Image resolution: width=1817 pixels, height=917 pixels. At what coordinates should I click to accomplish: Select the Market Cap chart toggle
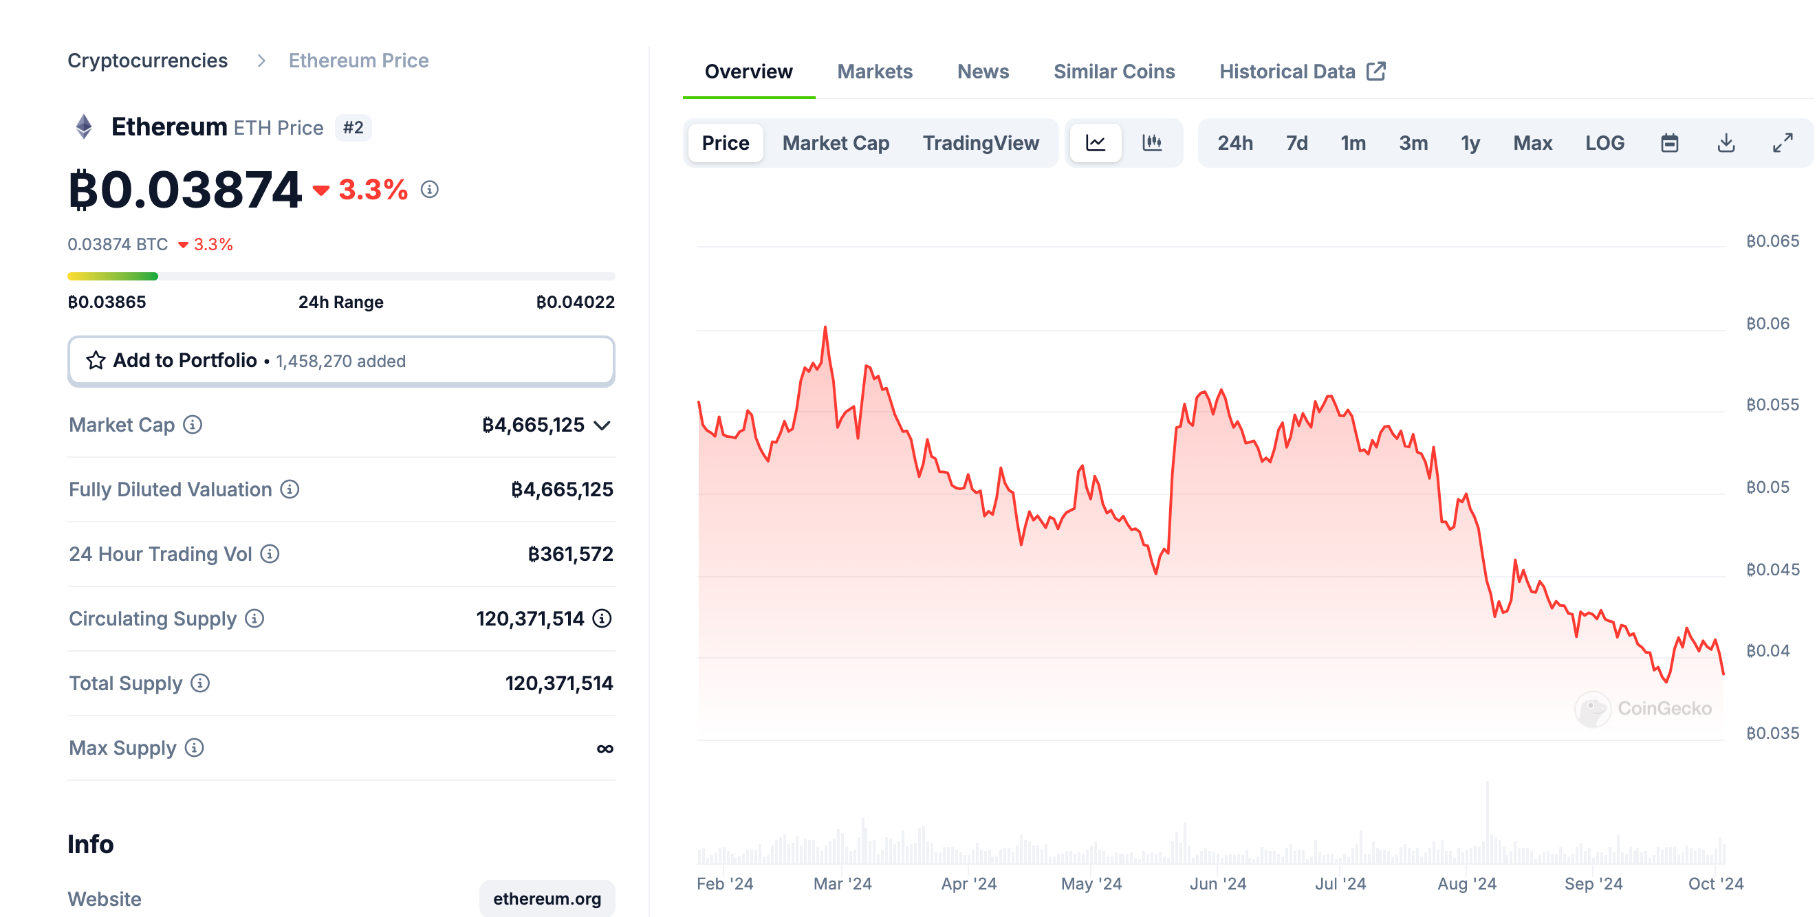click(836, 143)
